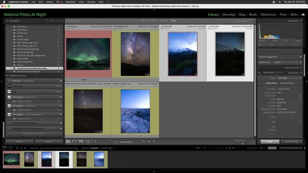The image size is (308, 173).
Task: Expand the Keyword Suggestions section
Action: [x=300, y=57]
